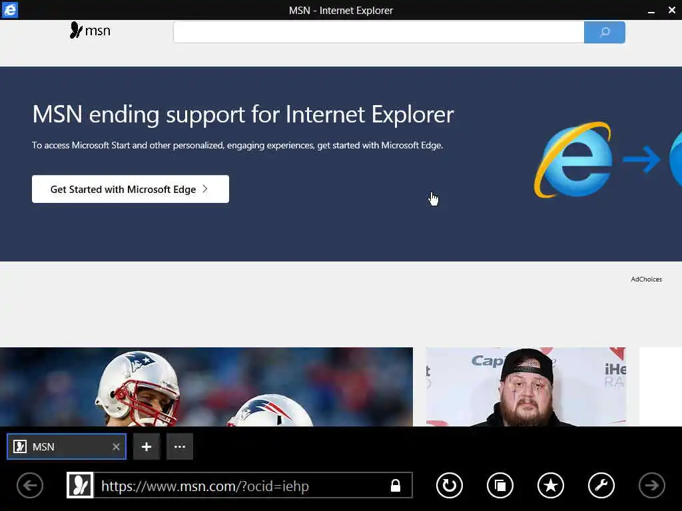Click the Internet Explorer logo graphic in banner
Viewport: 682px width, 511px height.
[573, 160]
